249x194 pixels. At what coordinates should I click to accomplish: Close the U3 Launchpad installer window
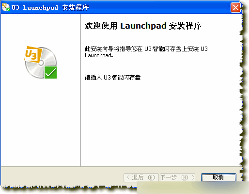[235, 7]
